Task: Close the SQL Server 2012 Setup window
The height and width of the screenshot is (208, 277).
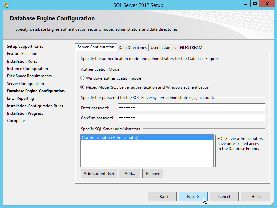Action: [267, 4]
